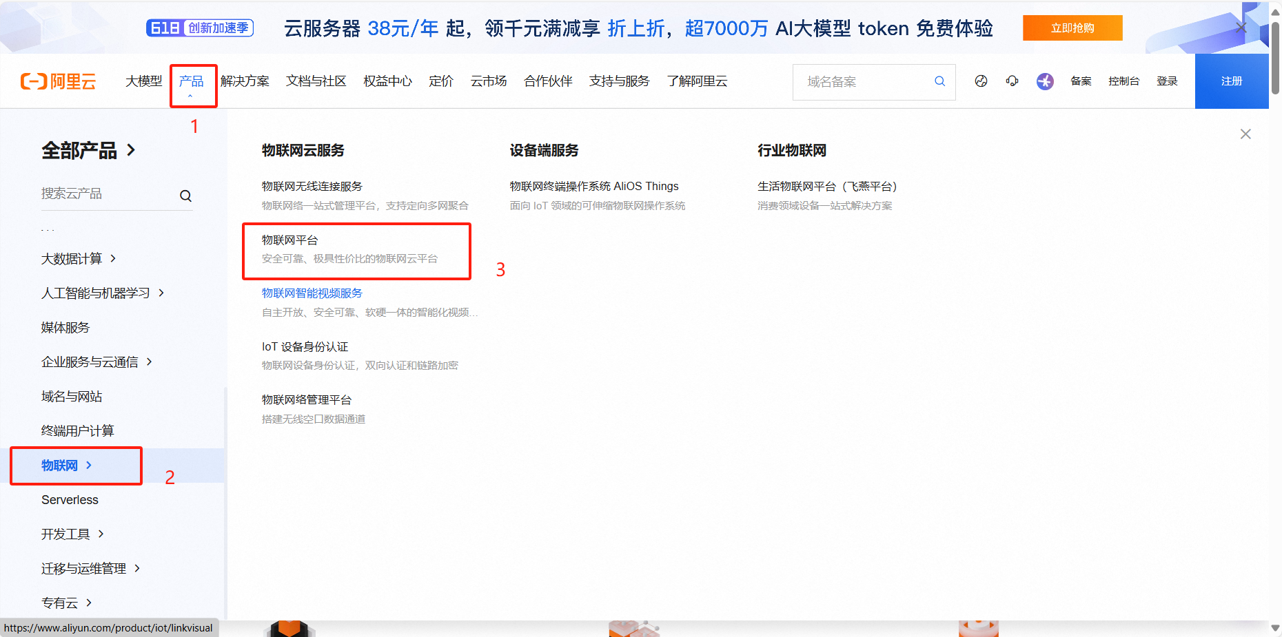1282x637 pixels.
Task: Open the 大模型 menu
Action: pos(144,81)
